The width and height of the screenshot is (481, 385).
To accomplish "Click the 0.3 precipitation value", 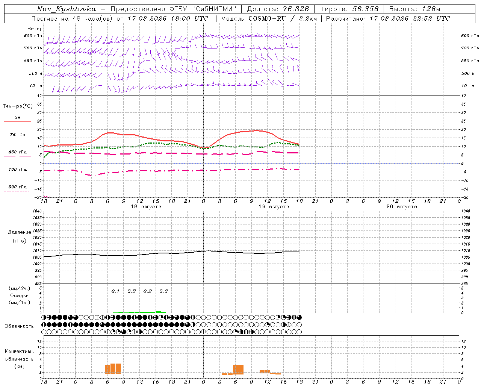I will (163, 291).
